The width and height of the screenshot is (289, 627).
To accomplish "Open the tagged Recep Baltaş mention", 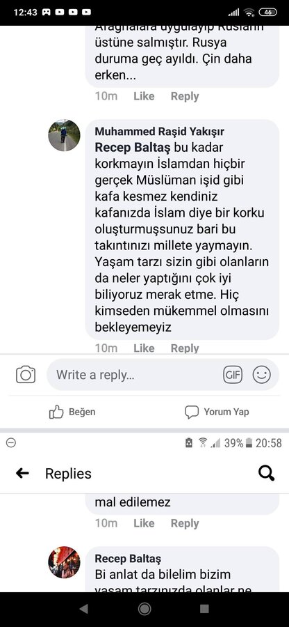I will (132, 148).
